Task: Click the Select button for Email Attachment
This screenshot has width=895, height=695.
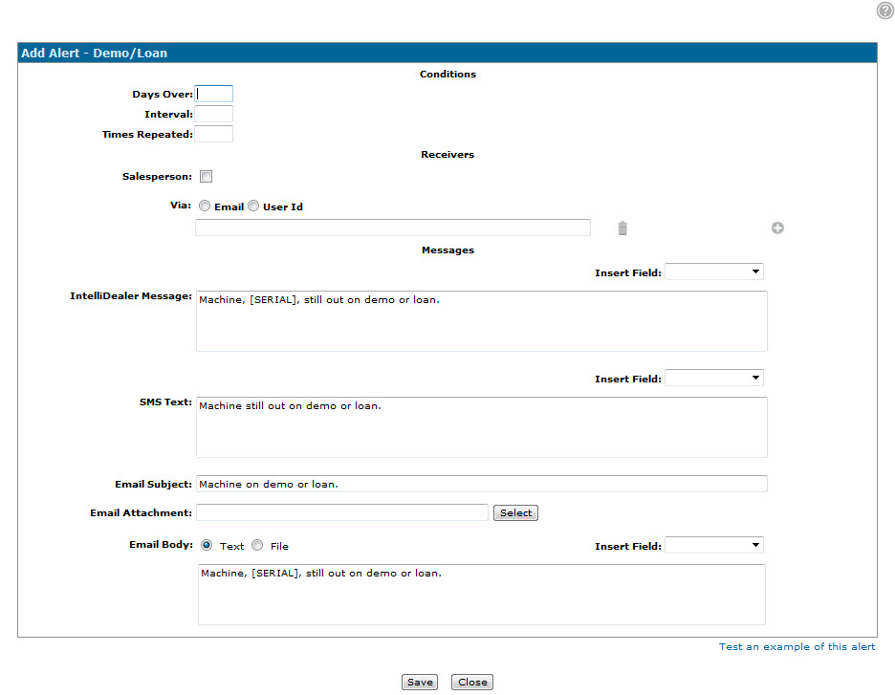Action: (515, 513)
